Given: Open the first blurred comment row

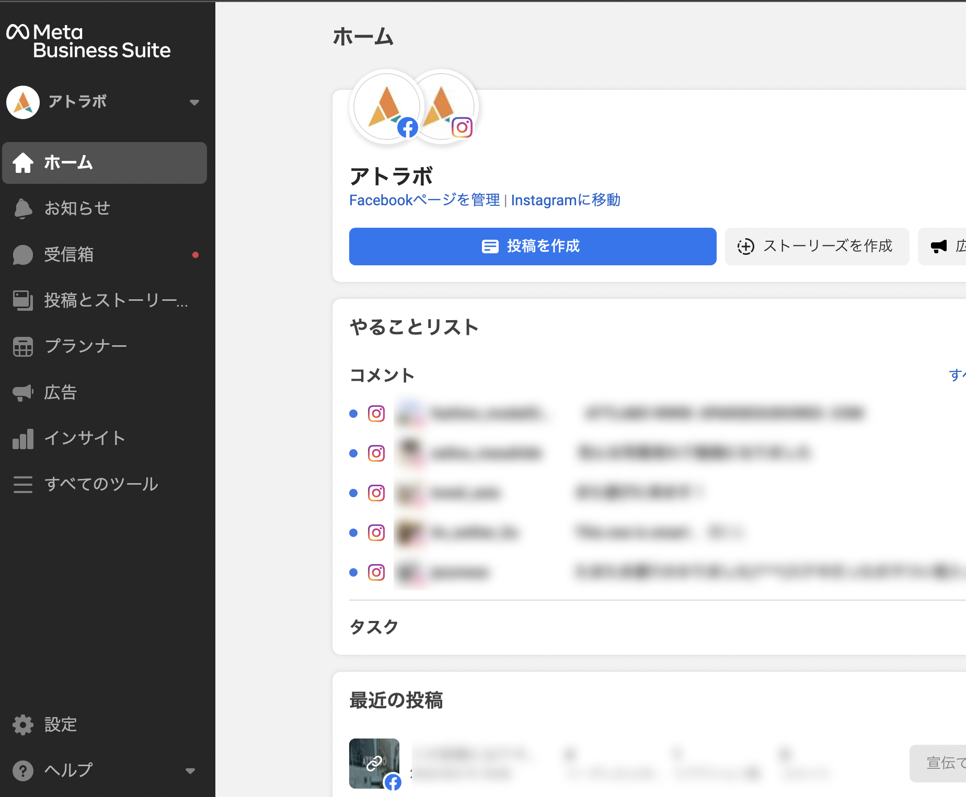Looking at the screenshot, I should [658, 414].
